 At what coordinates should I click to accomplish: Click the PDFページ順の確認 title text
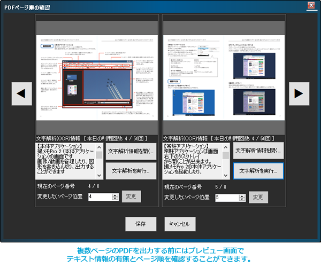(x=27, y=7)
